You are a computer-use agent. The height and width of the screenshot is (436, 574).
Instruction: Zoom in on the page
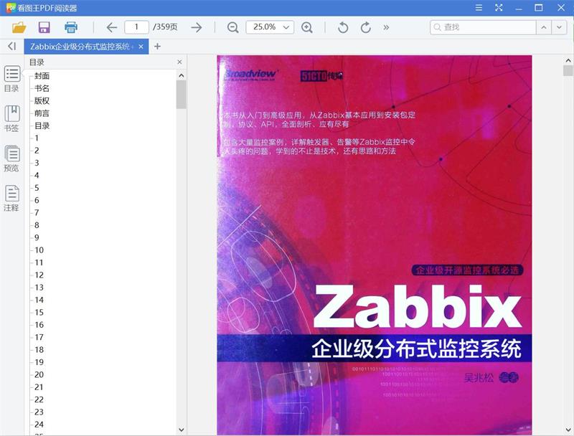[x=307, y=27]
